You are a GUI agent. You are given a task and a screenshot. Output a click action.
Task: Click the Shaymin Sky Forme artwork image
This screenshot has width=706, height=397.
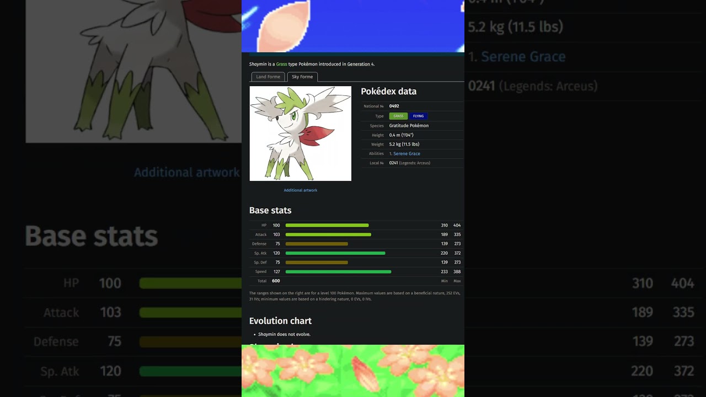(301, 133)
